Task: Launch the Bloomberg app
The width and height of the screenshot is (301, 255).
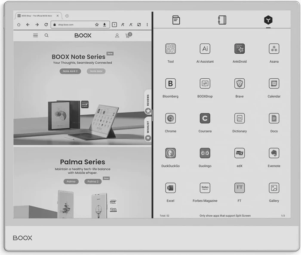Action: click(170, 83)
